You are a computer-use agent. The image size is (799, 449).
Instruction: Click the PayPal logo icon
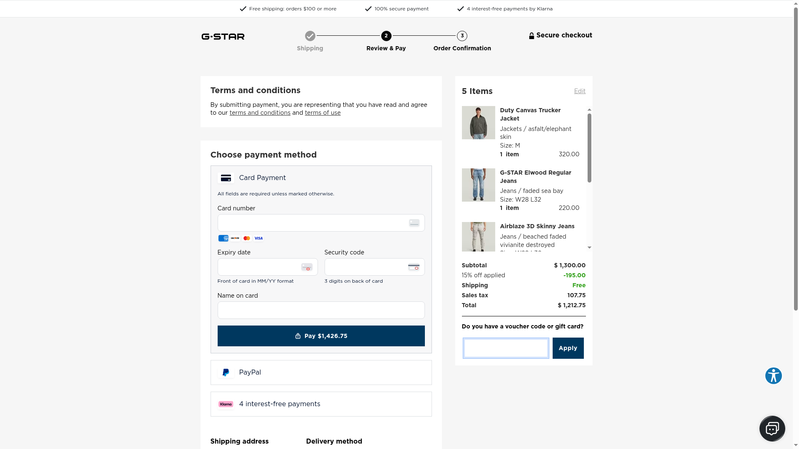click(226, 373)
